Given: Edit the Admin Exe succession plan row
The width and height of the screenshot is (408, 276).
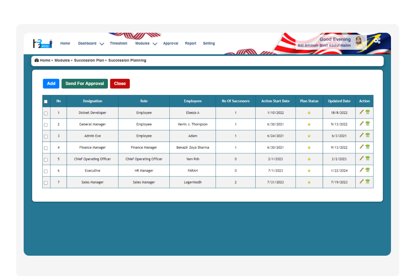Looking at the screenshot, I should coord(362,135).
